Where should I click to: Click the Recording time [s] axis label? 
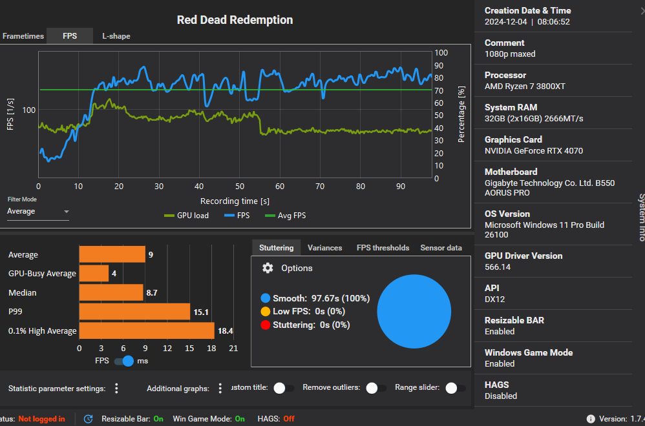(235, 201)
